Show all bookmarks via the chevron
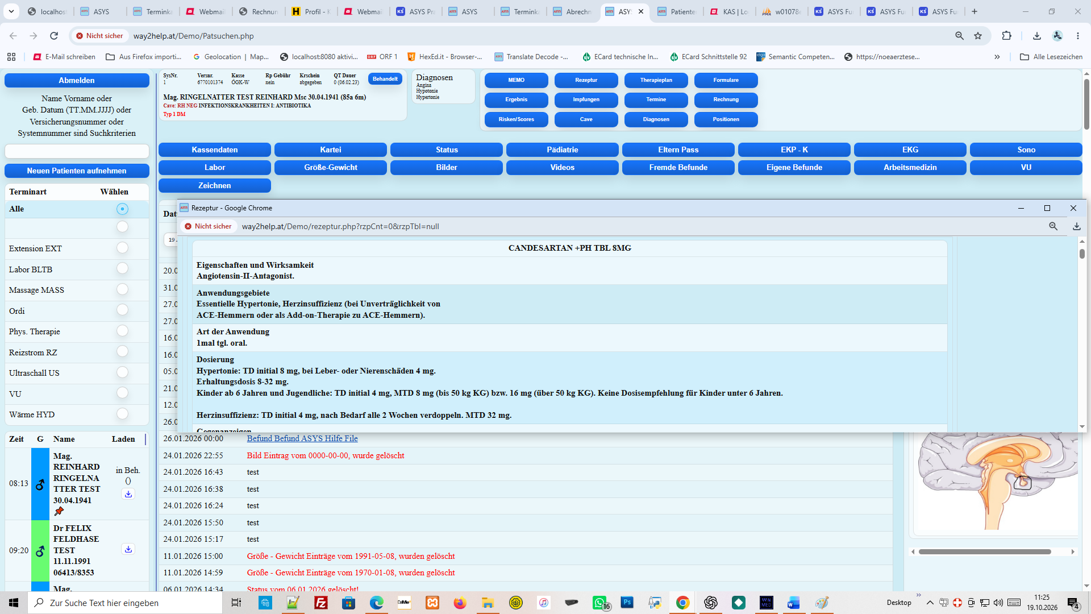Screen dimensions: 1091x614 click(x=997, y=57)
